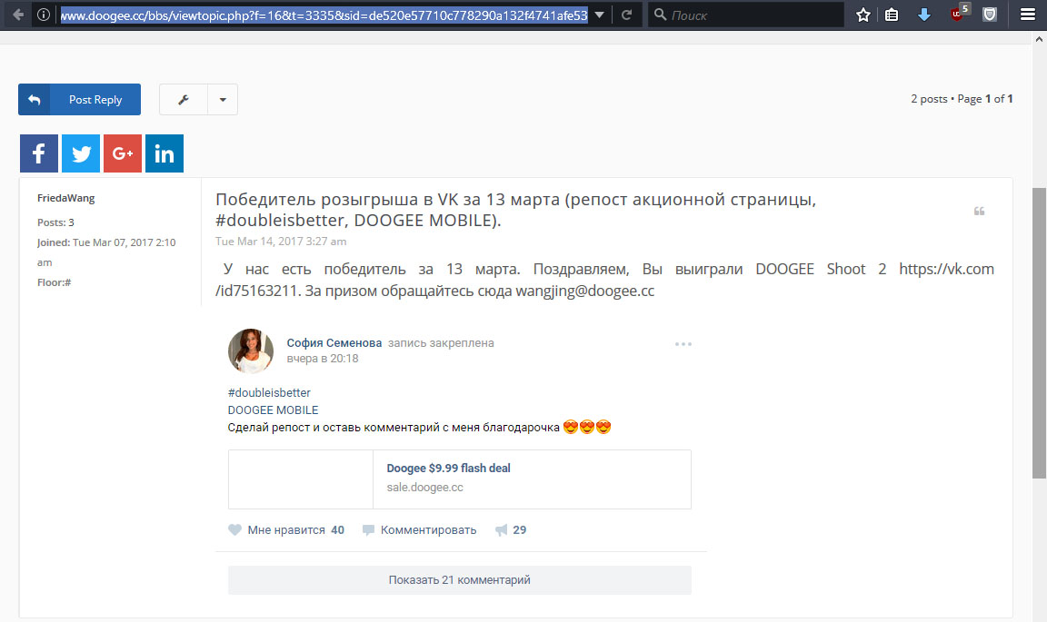Quote the post with the quote icon

tap(979, 211)
